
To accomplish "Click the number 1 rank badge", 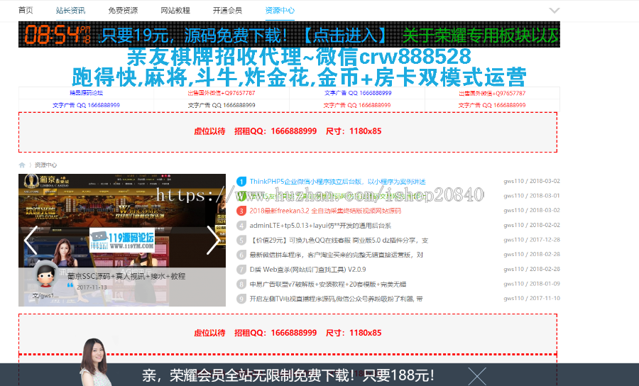I will click(241, 182).
